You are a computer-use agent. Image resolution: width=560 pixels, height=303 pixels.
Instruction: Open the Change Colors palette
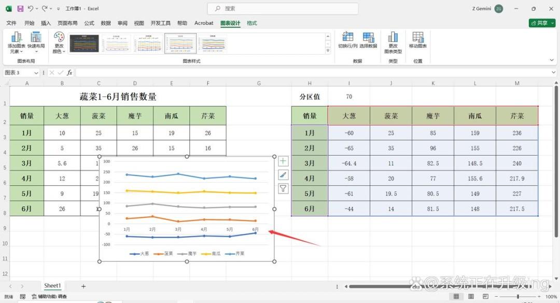pyautogui.click(x=59, y=43)
